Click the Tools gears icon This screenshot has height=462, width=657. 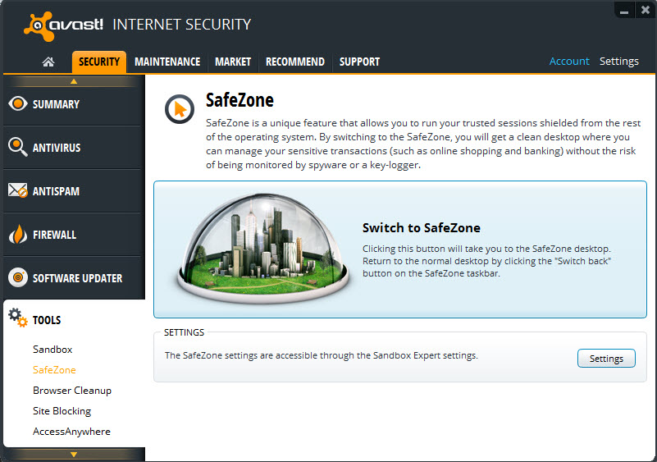[17, 318]
